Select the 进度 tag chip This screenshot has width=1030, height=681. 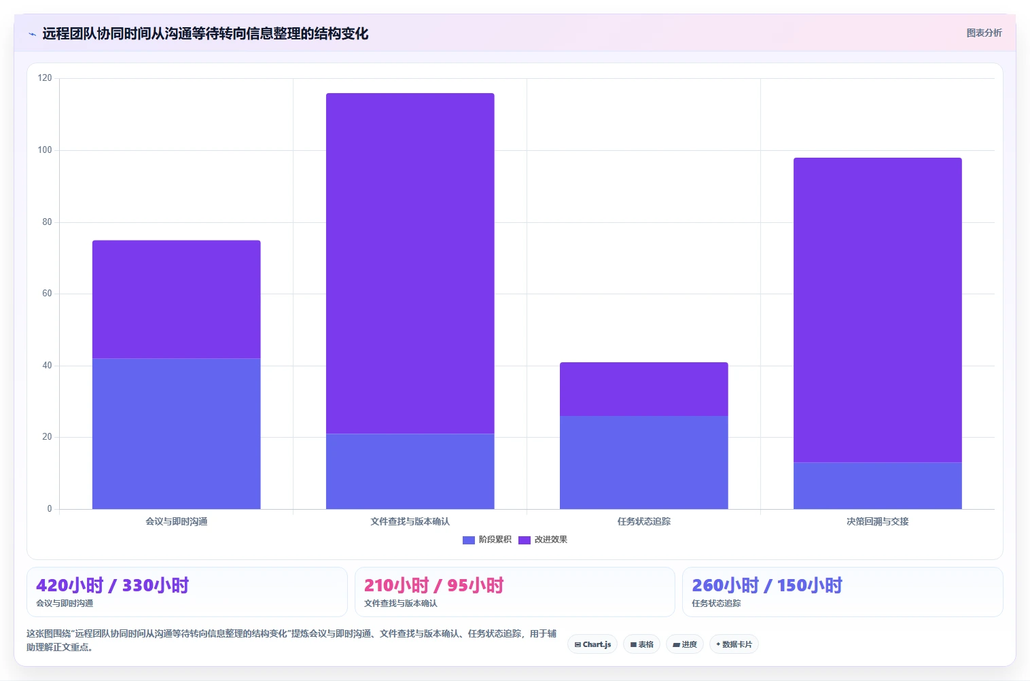click(x=685, y=644)
